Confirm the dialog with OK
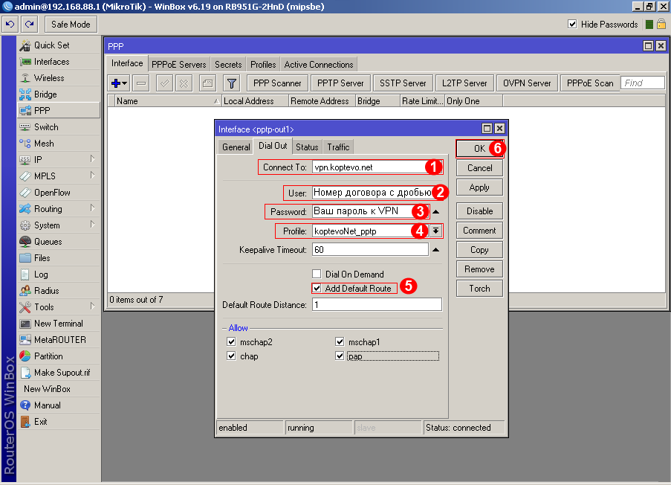This screenshot has height=485, width=671. (479, 148)
